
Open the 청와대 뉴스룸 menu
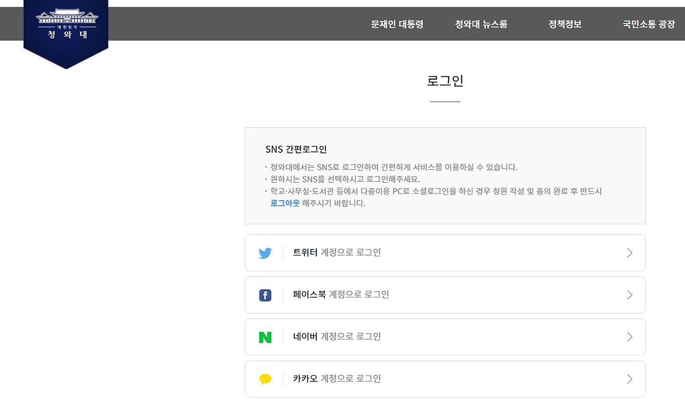[x=481, y=24]
